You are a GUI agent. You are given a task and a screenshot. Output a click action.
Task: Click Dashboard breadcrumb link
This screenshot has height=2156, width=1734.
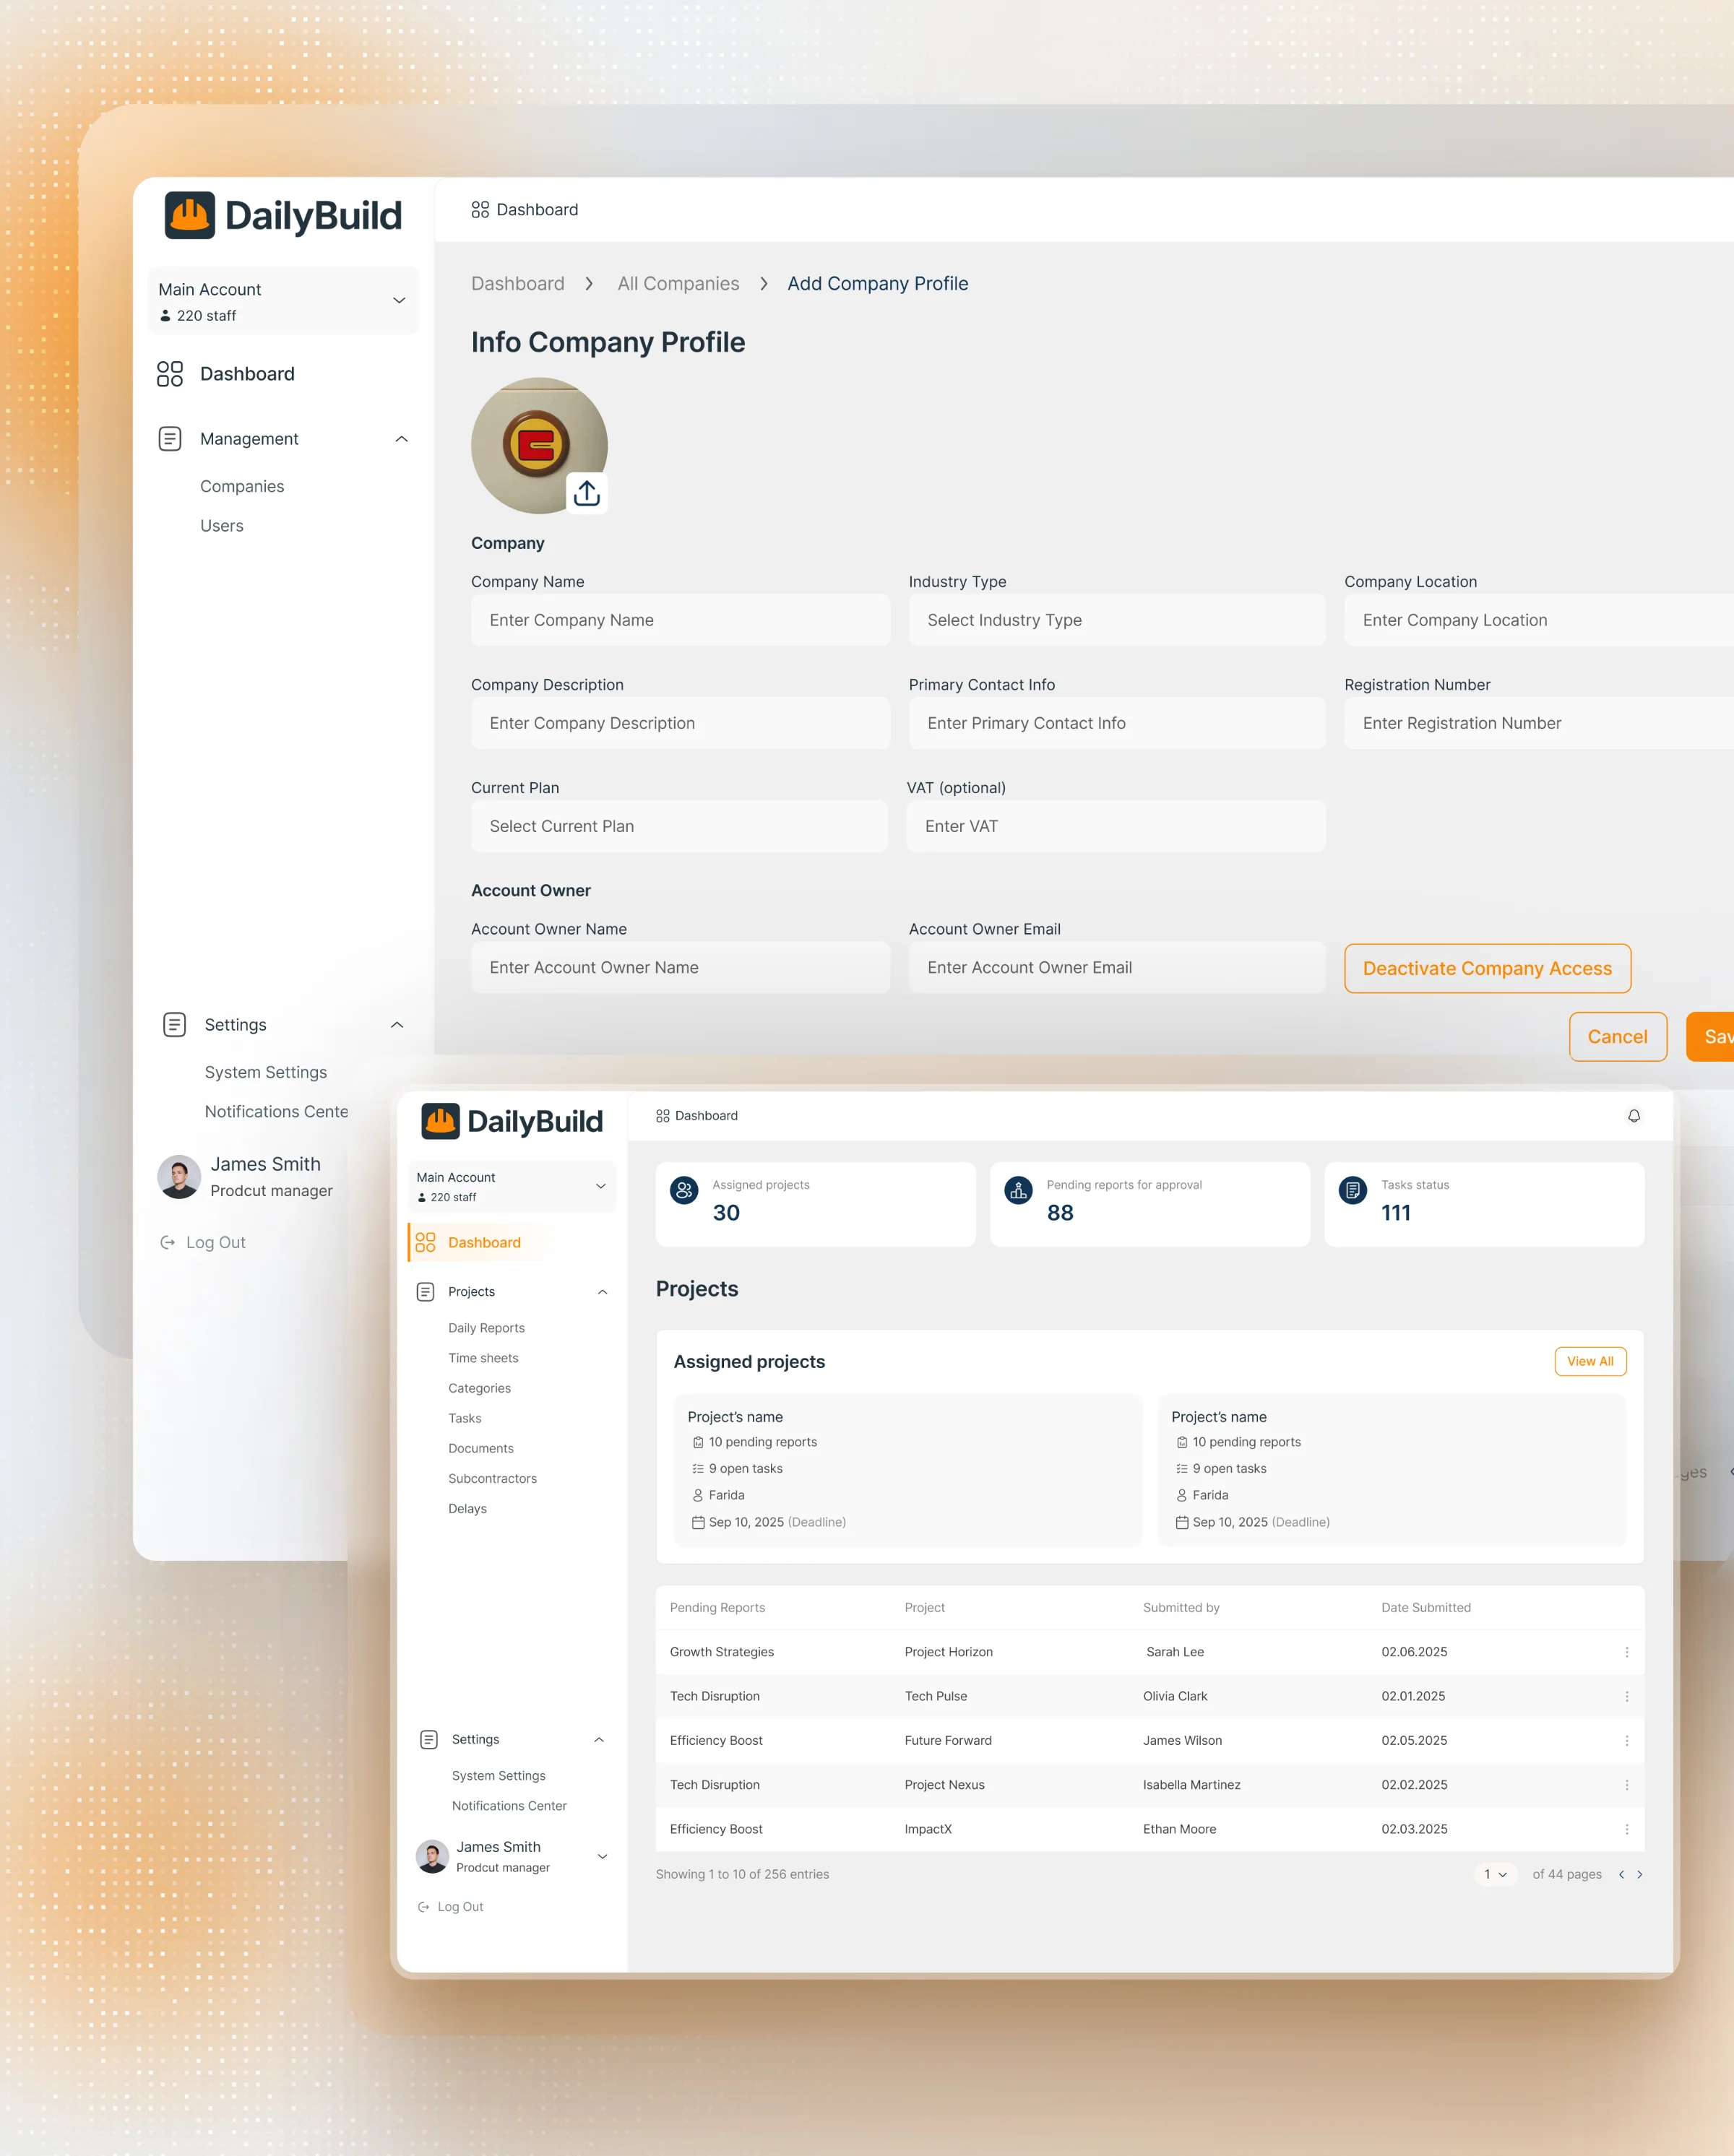518,284
